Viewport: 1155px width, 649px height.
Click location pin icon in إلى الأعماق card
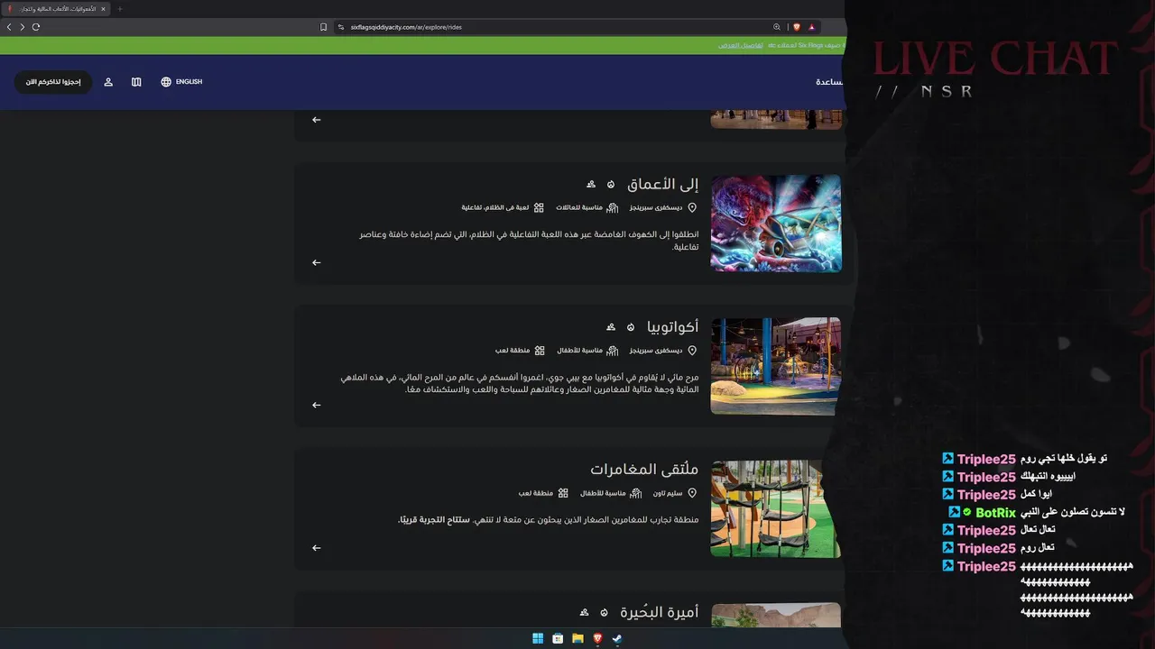point(692,207)
